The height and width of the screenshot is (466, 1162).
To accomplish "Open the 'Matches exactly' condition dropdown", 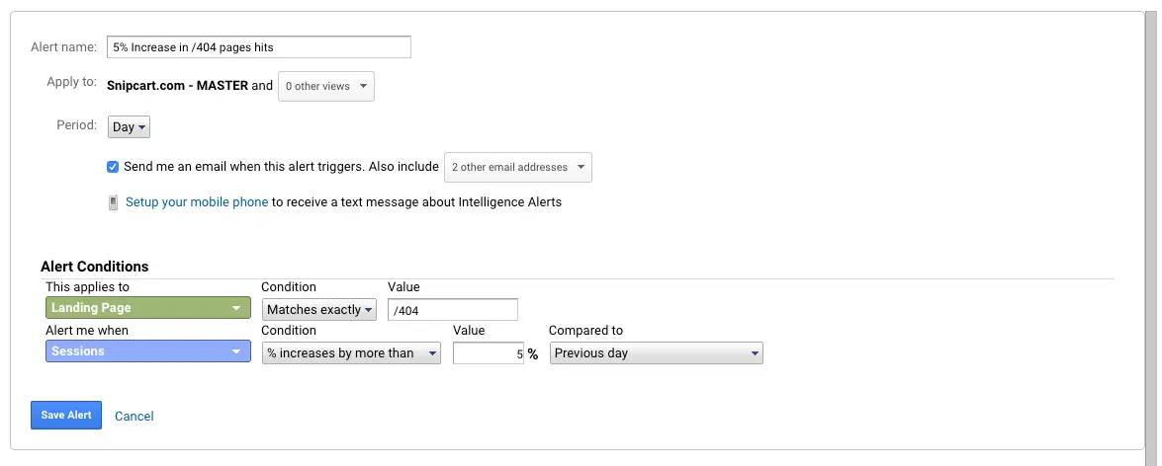I will [319, 310].
